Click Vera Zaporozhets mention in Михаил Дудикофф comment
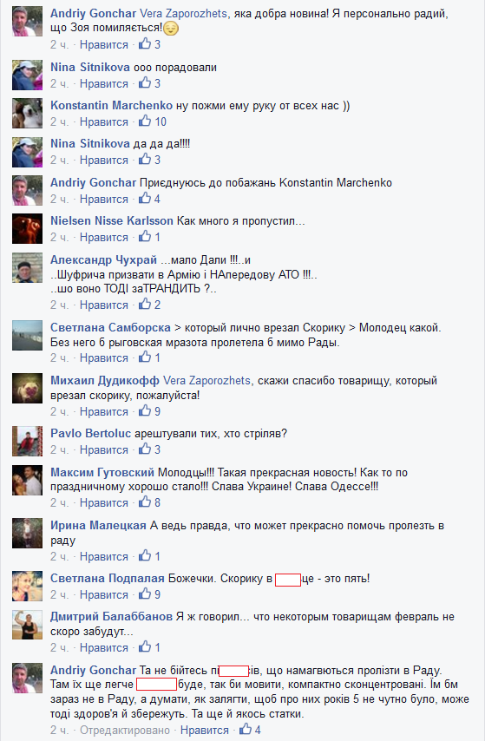This screenshot has width=485, height=741. click(x=206, y=380)
